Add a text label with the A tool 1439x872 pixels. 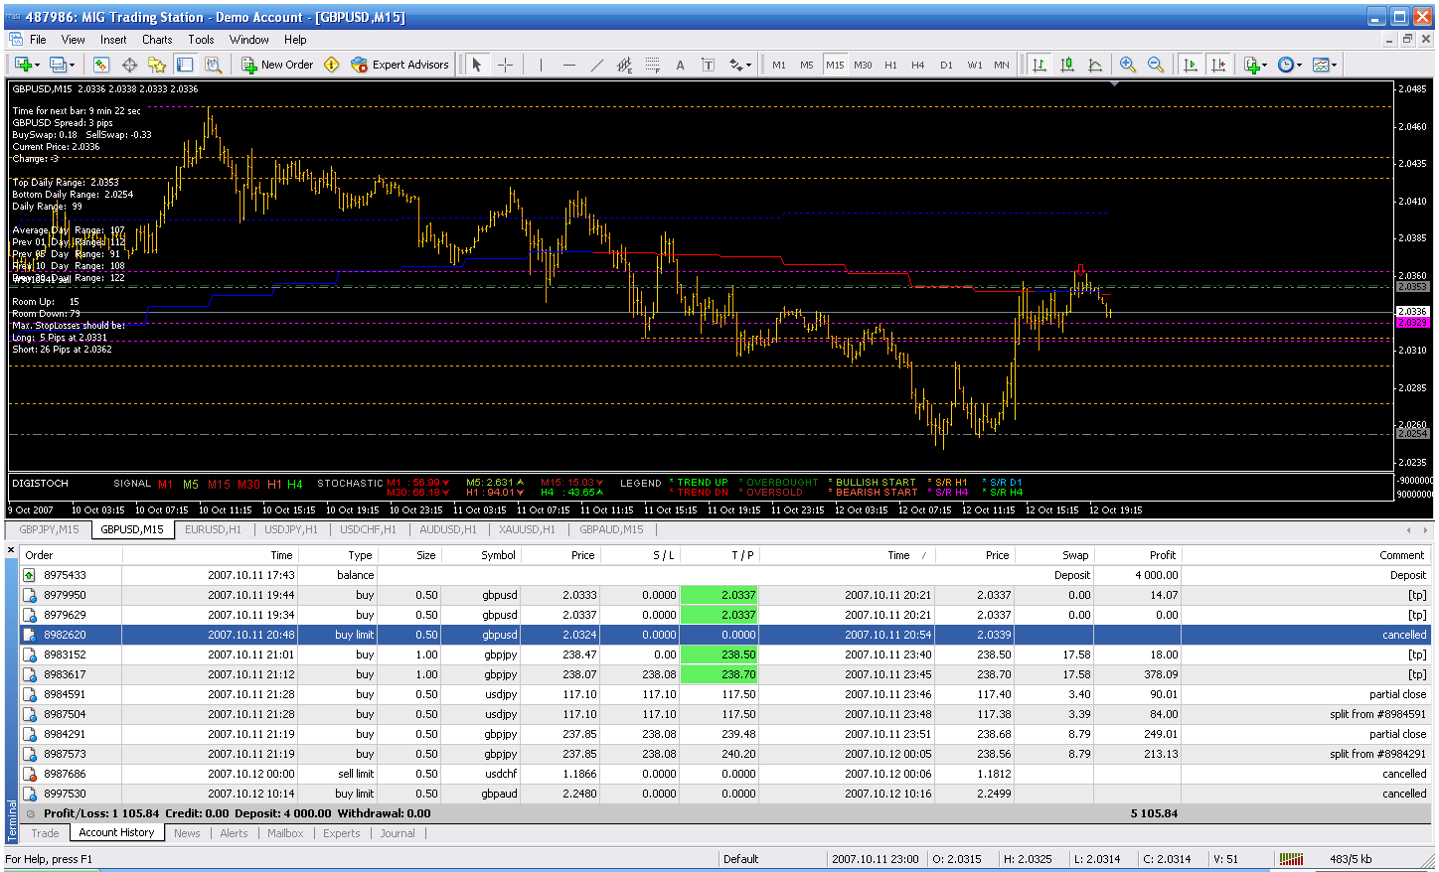680,65
